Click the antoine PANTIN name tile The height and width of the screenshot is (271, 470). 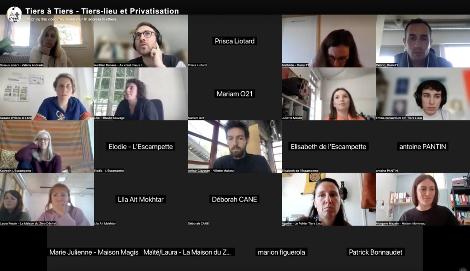[x=423, y=146]
